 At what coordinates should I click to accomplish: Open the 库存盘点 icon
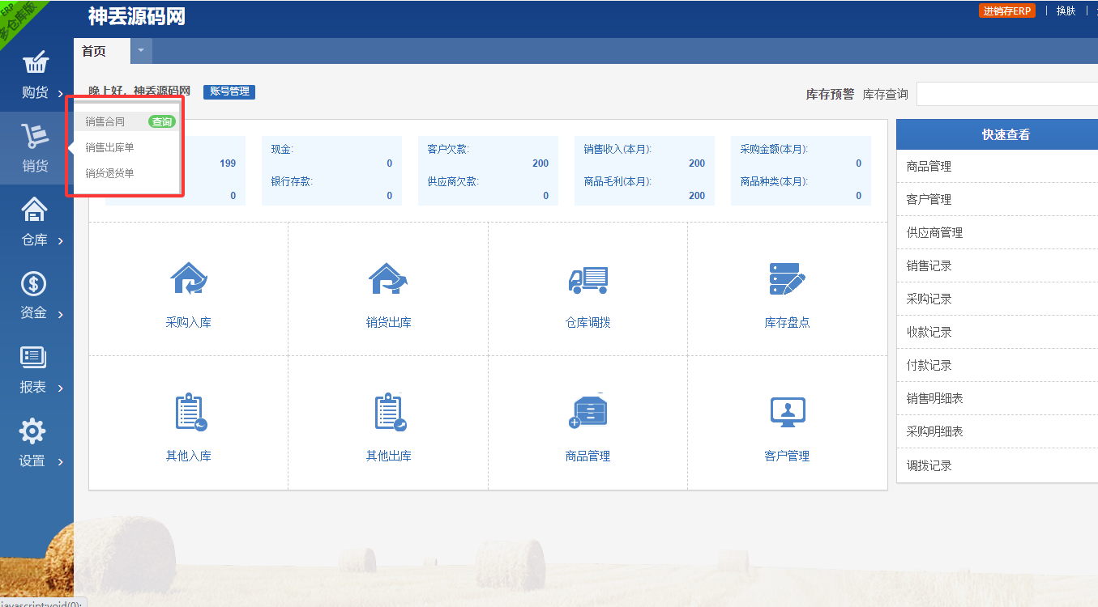tap(787, 278)
